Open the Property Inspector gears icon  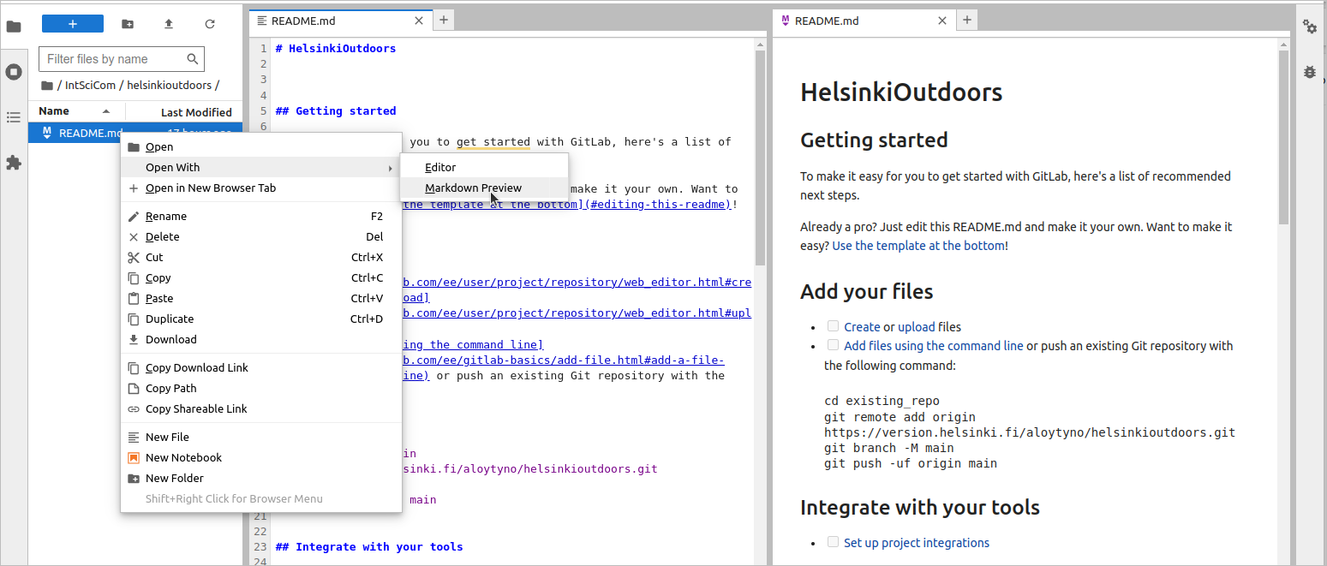[1311, 27]
